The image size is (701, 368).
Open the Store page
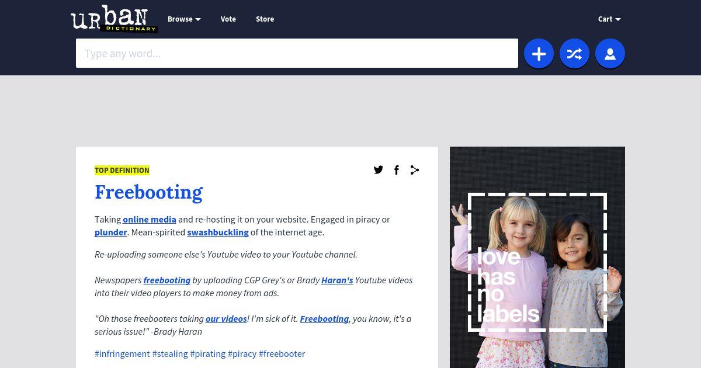click(265, 19)
